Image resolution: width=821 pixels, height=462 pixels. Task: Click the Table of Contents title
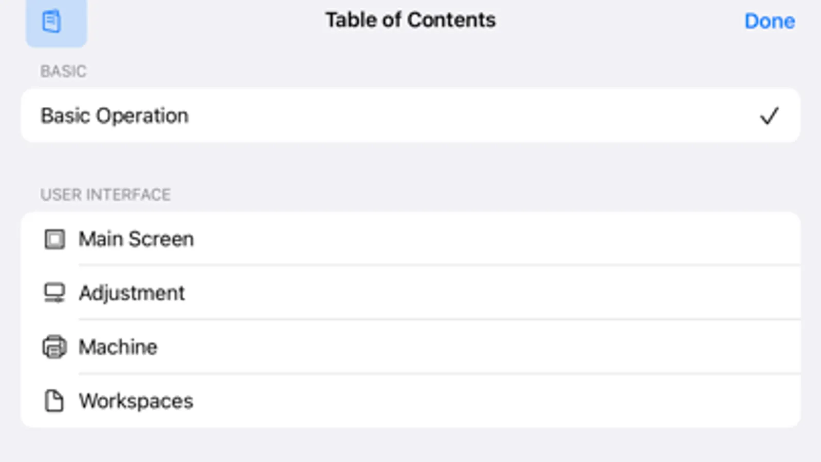coord(410,20)
